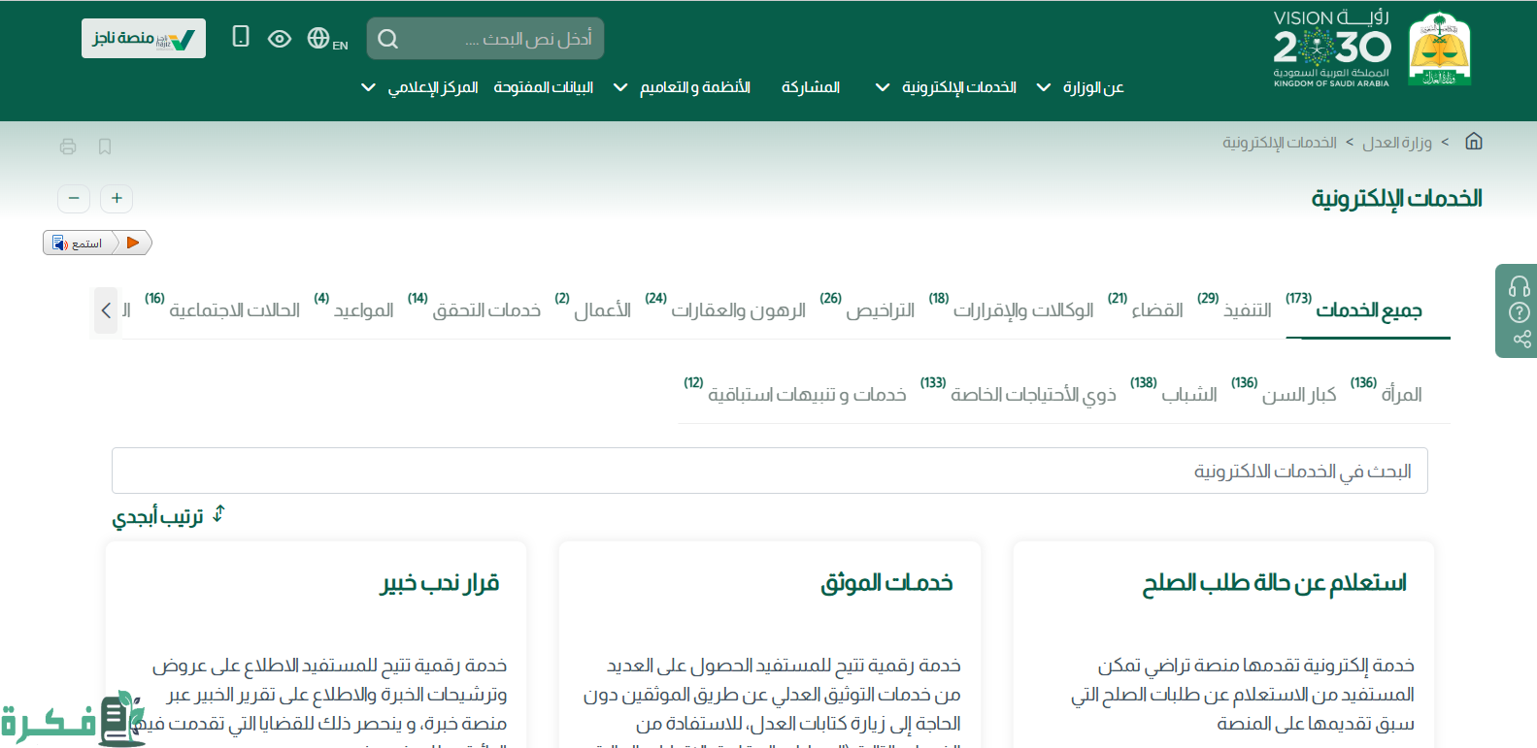Expand the الخدمات الإلكترونية navigation dropdown
This screenshot has height=748, width=1537.
click(947, 87)
